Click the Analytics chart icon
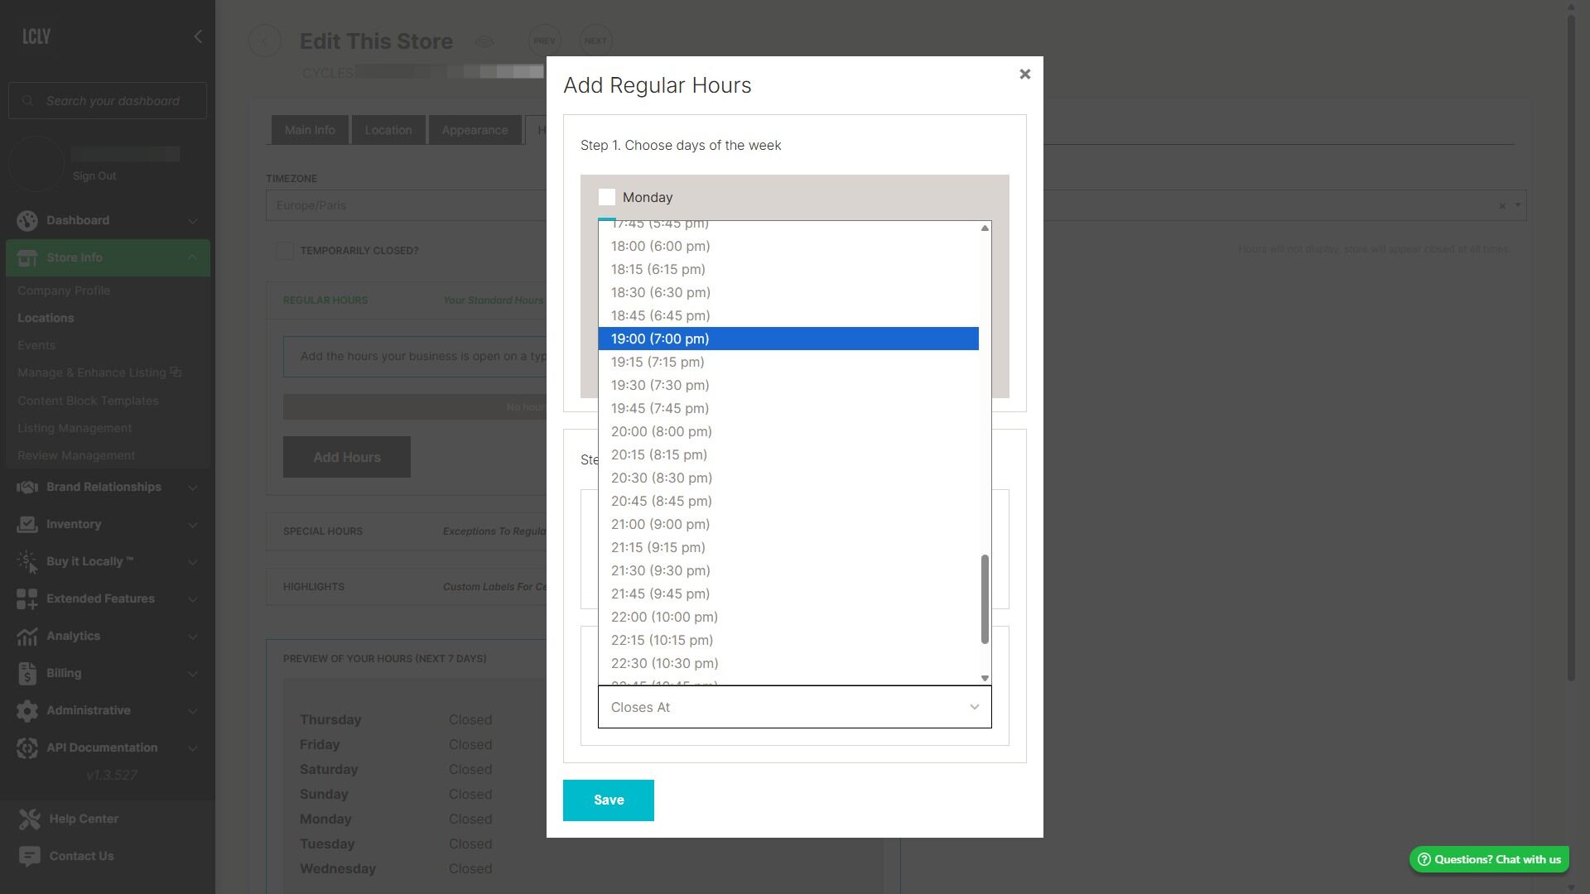The image size is (1590, 894). (x=27, y=636)
